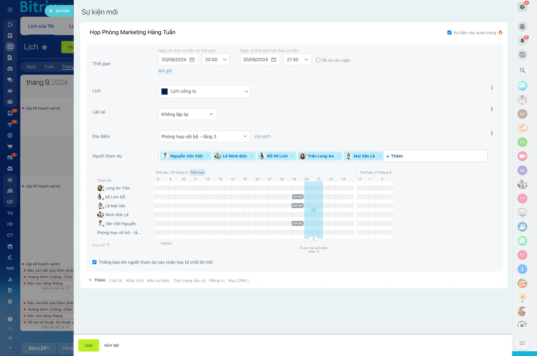Screen dimensions: 537x356
Task: Untick attendee confirmation notification checkbox
Action: coord(94,262)
